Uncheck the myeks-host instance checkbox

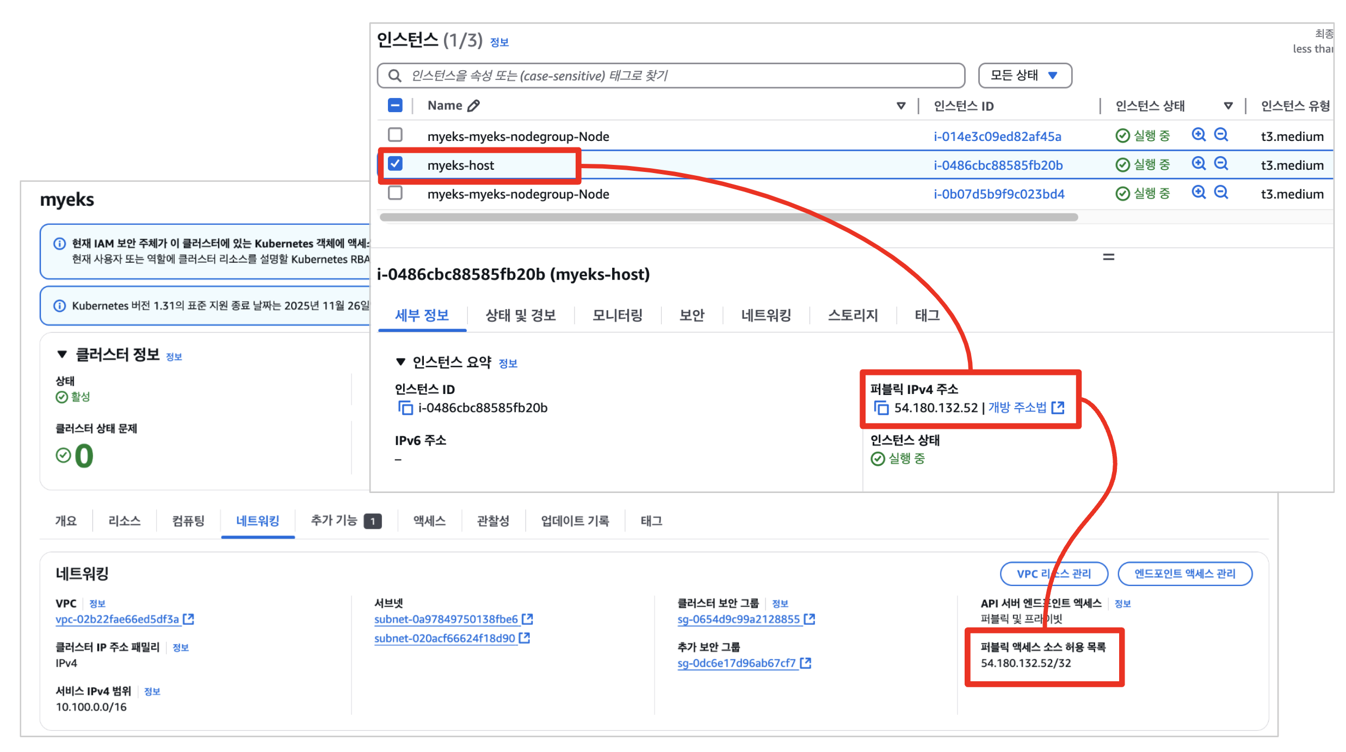tap(395, 164)
